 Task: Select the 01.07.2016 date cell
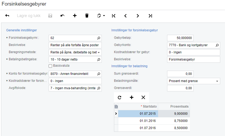point(138,128)
